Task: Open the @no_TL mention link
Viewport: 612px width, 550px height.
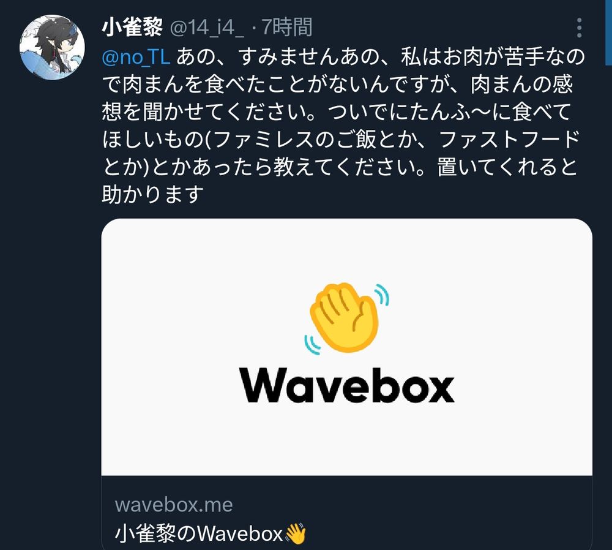Action: click(136, 57)
